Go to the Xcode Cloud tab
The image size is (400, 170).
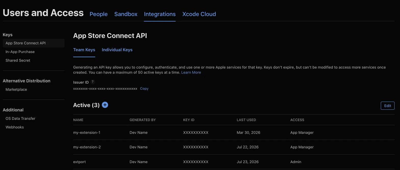(199, 14)
